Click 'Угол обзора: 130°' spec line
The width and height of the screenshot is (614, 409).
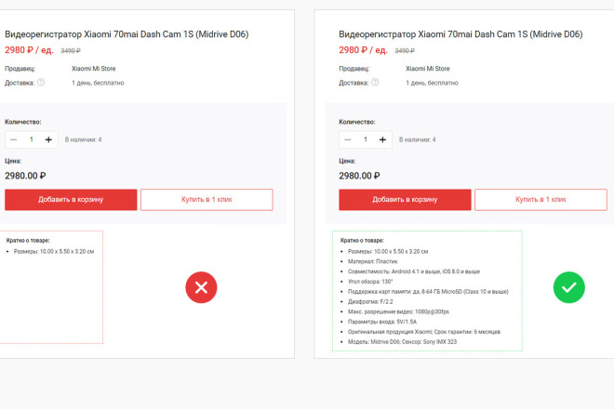pos(370,282)
